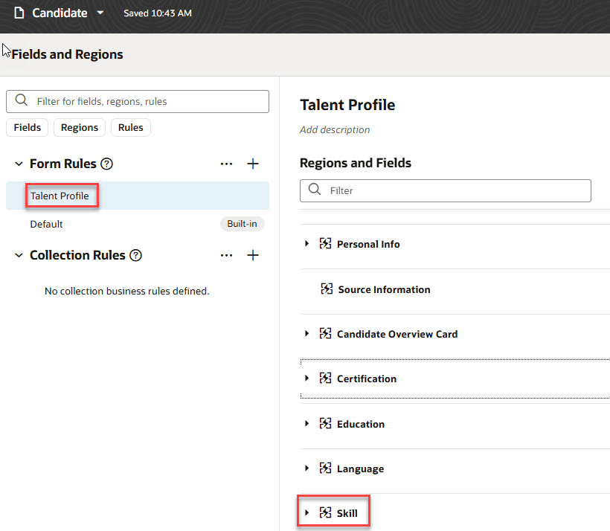This screenshot has width=610, height=531.
Task: Toggle the Fields filter
Action: pyautogui.click(x=27, y=127)
